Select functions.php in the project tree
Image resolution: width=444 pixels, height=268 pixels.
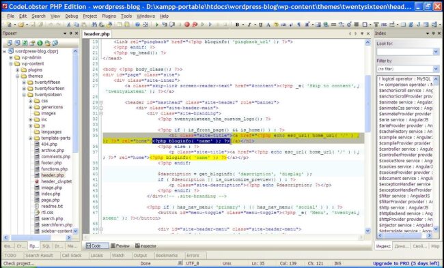coord(54,169)
